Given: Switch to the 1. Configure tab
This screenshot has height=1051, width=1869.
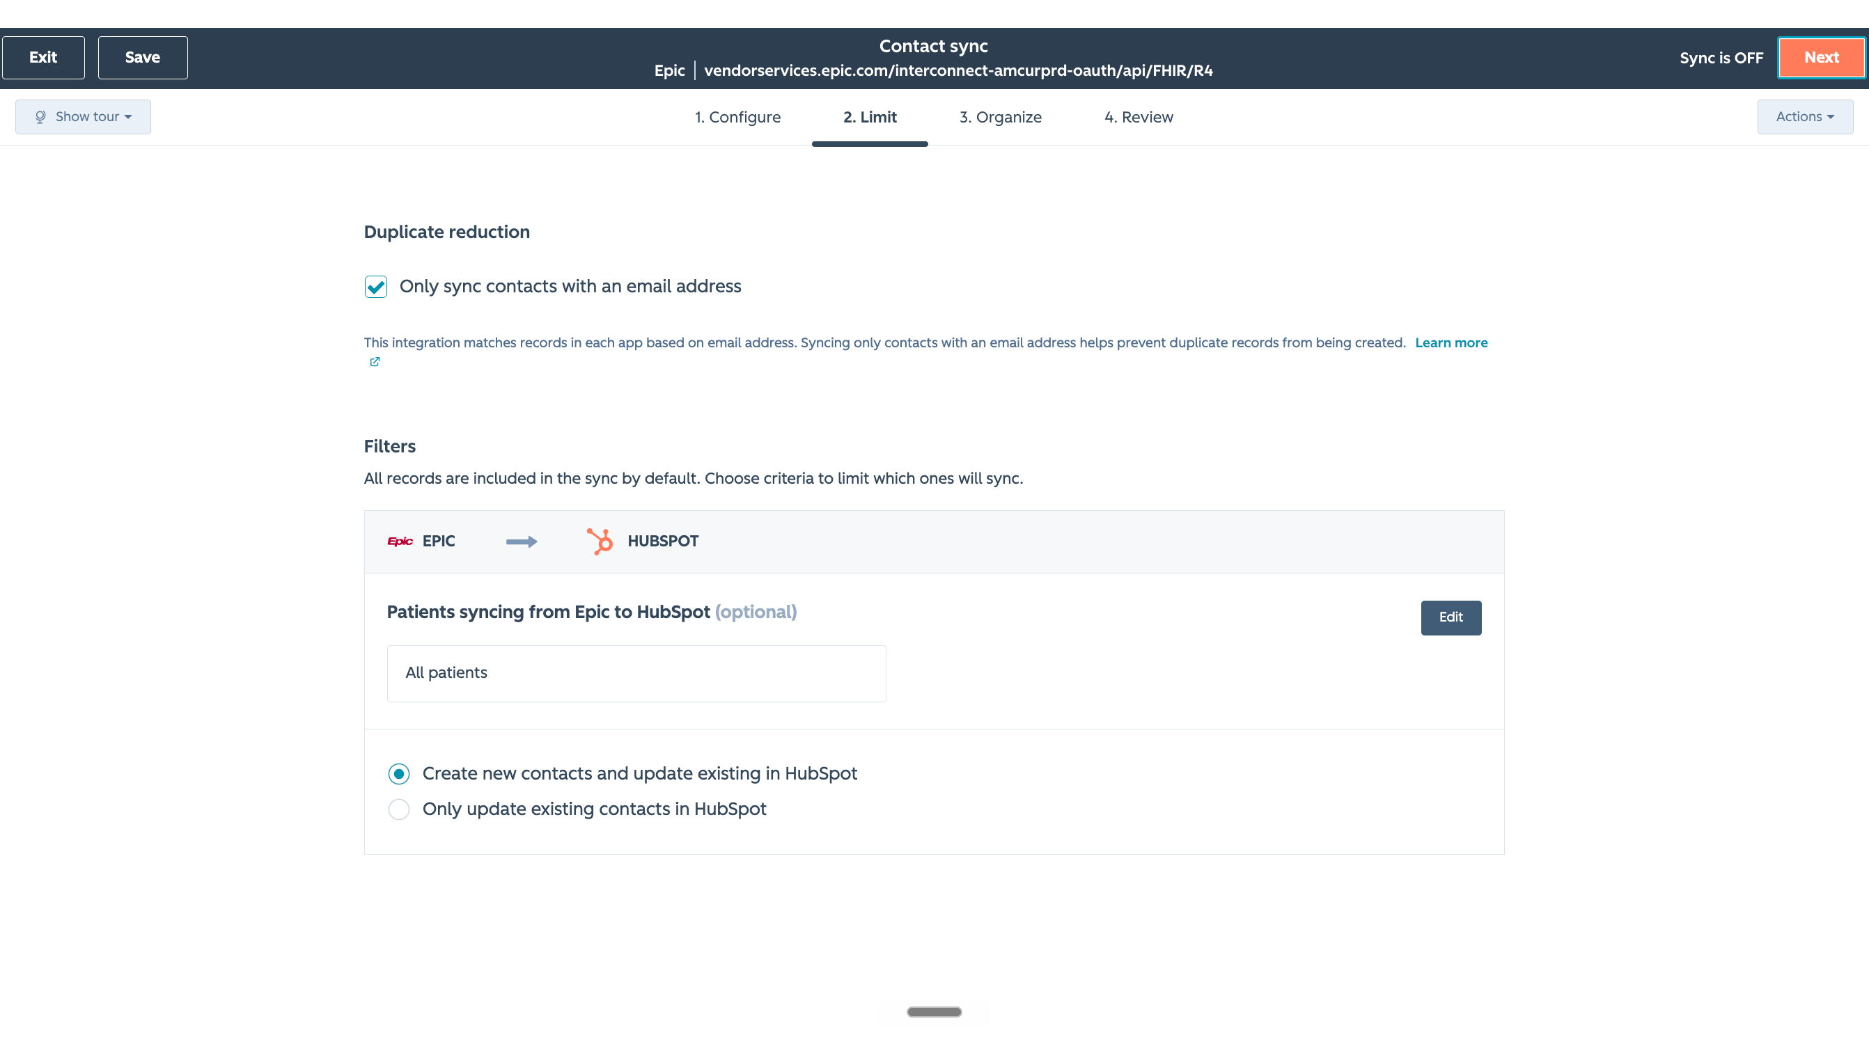Looking at the screenshot, I should pyautogui.click(x=737, y=117).
